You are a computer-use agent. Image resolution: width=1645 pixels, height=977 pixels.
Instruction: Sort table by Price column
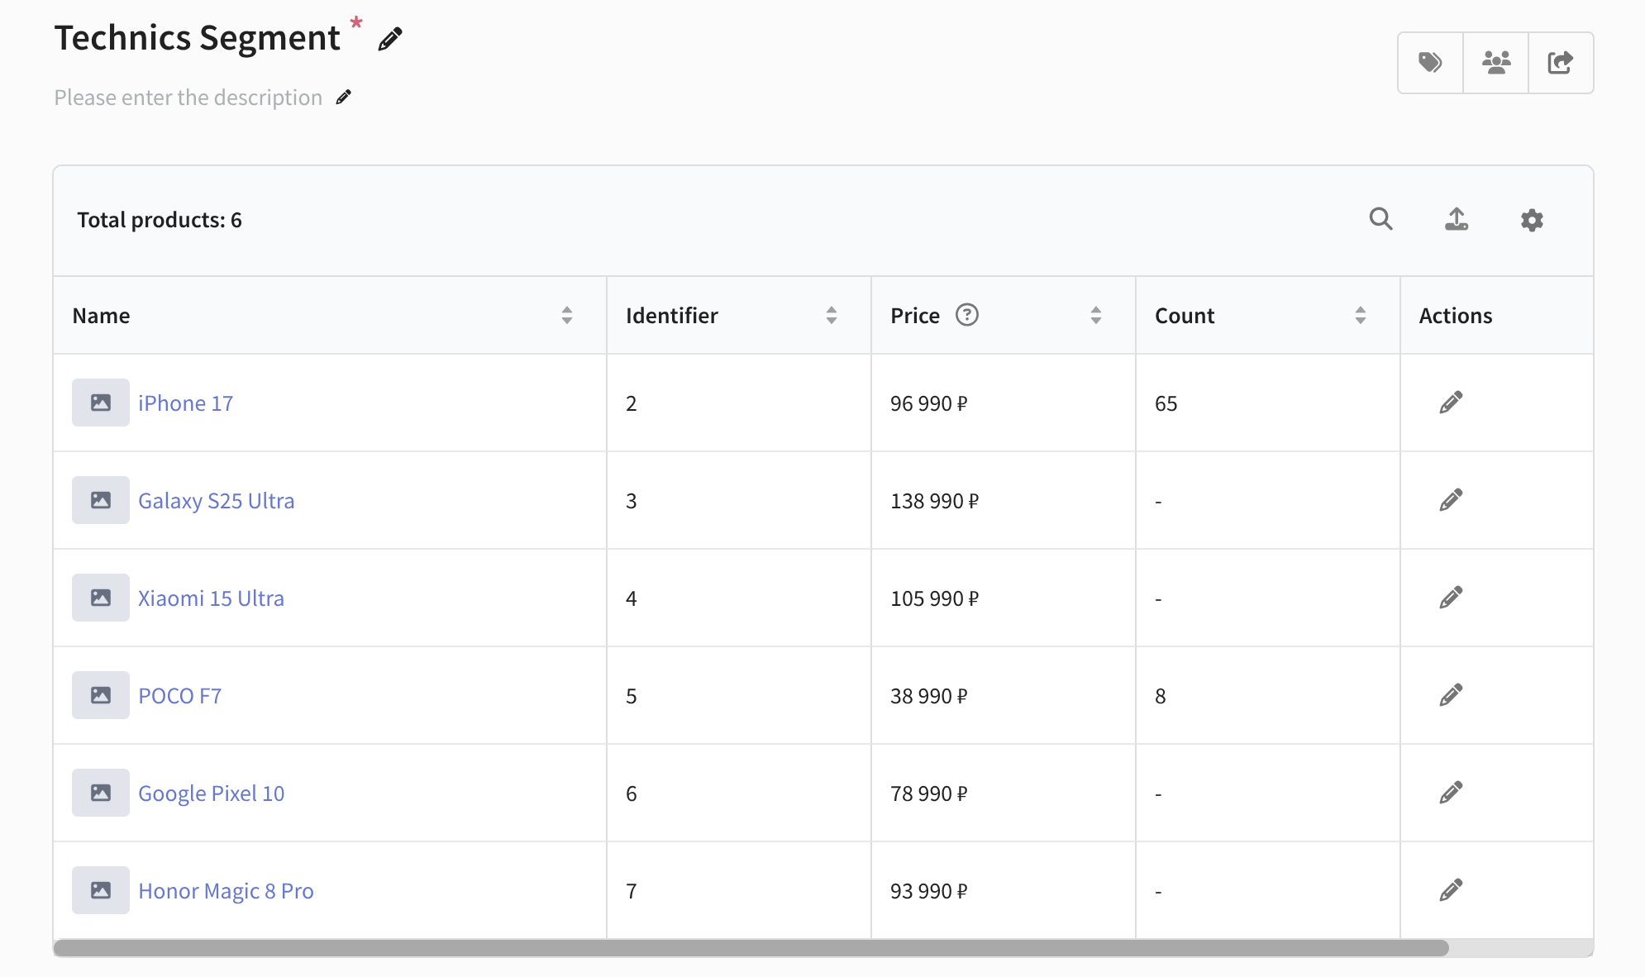(1096, 315)
